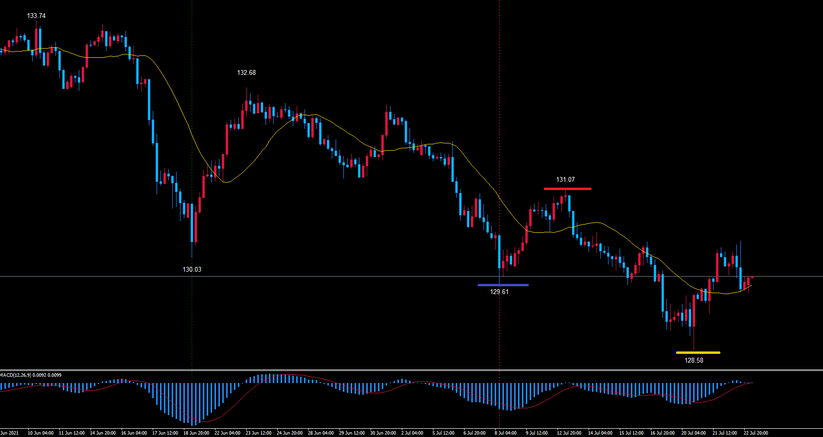Click the 10 Jun 04:00 time label

(40, 433)
